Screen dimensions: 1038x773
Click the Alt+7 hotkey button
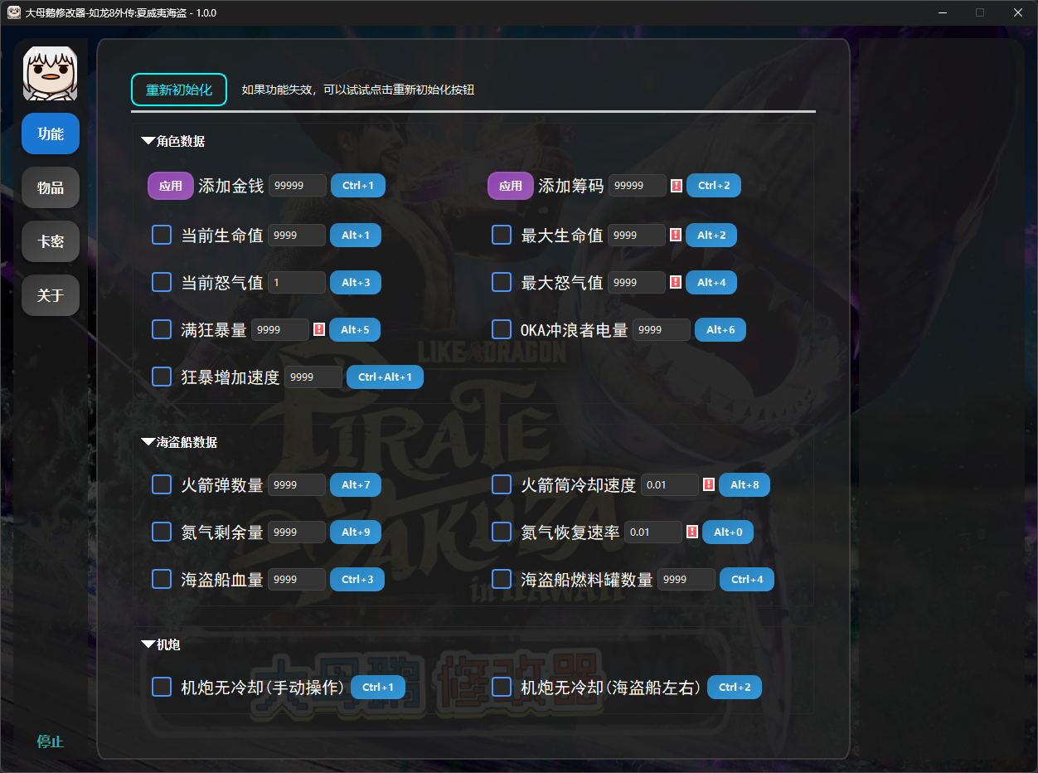pos(356,484)
